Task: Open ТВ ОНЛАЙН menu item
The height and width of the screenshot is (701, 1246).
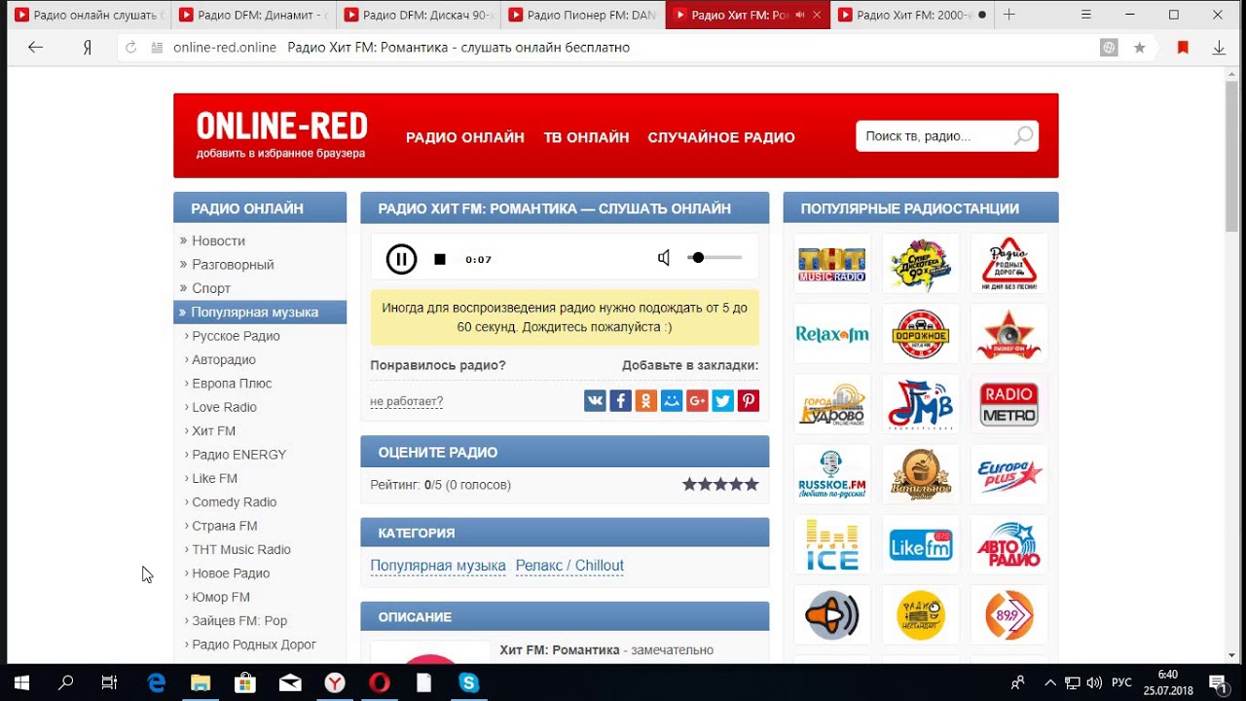Action: click(586, 137)
